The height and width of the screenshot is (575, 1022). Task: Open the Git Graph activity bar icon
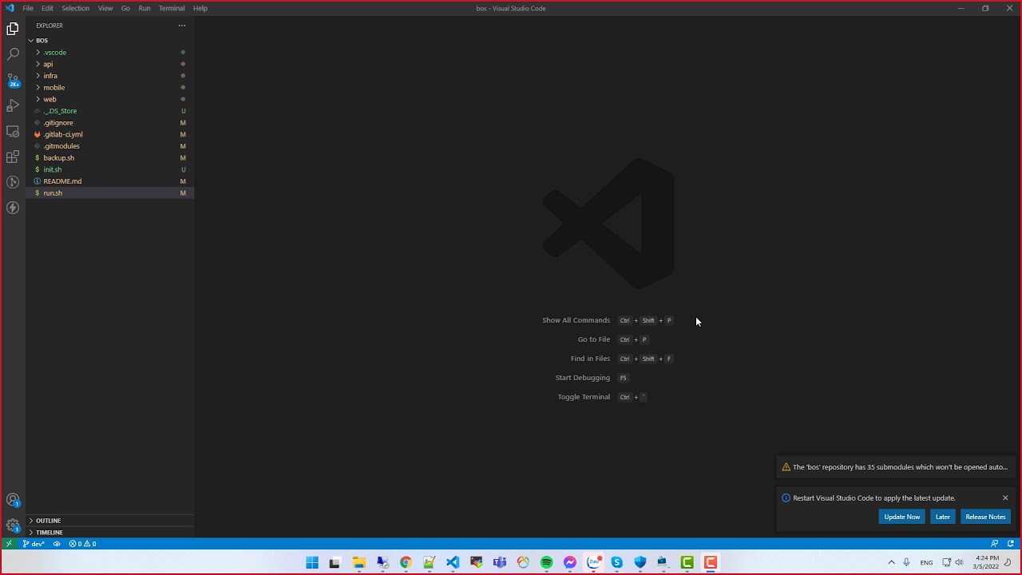(13, 182)
